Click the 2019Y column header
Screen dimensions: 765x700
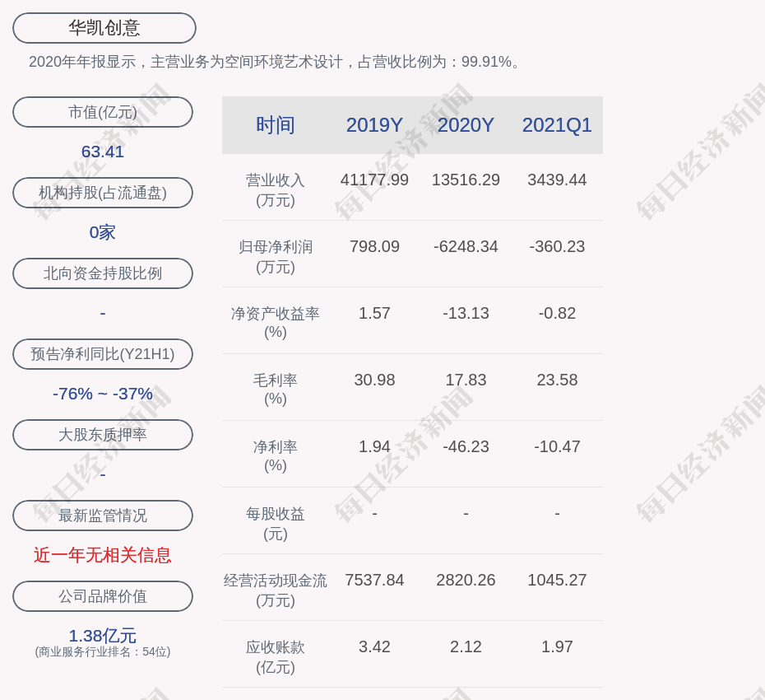[x=374, y=125]
